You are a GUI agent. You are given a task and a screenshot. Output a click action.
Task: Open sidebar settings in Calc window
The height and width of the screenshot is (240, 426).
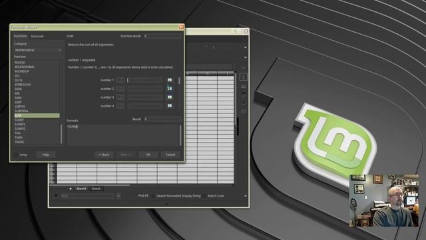click(x=244, y=67)
